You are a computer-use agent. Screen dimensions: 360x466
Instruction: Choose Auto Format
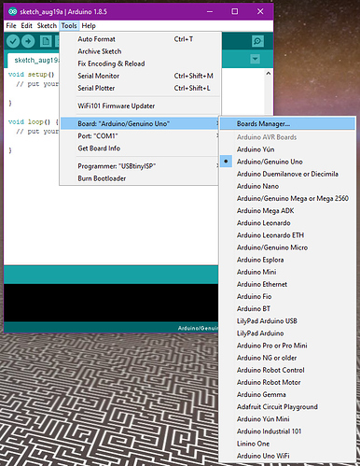[x=140, y=39]
